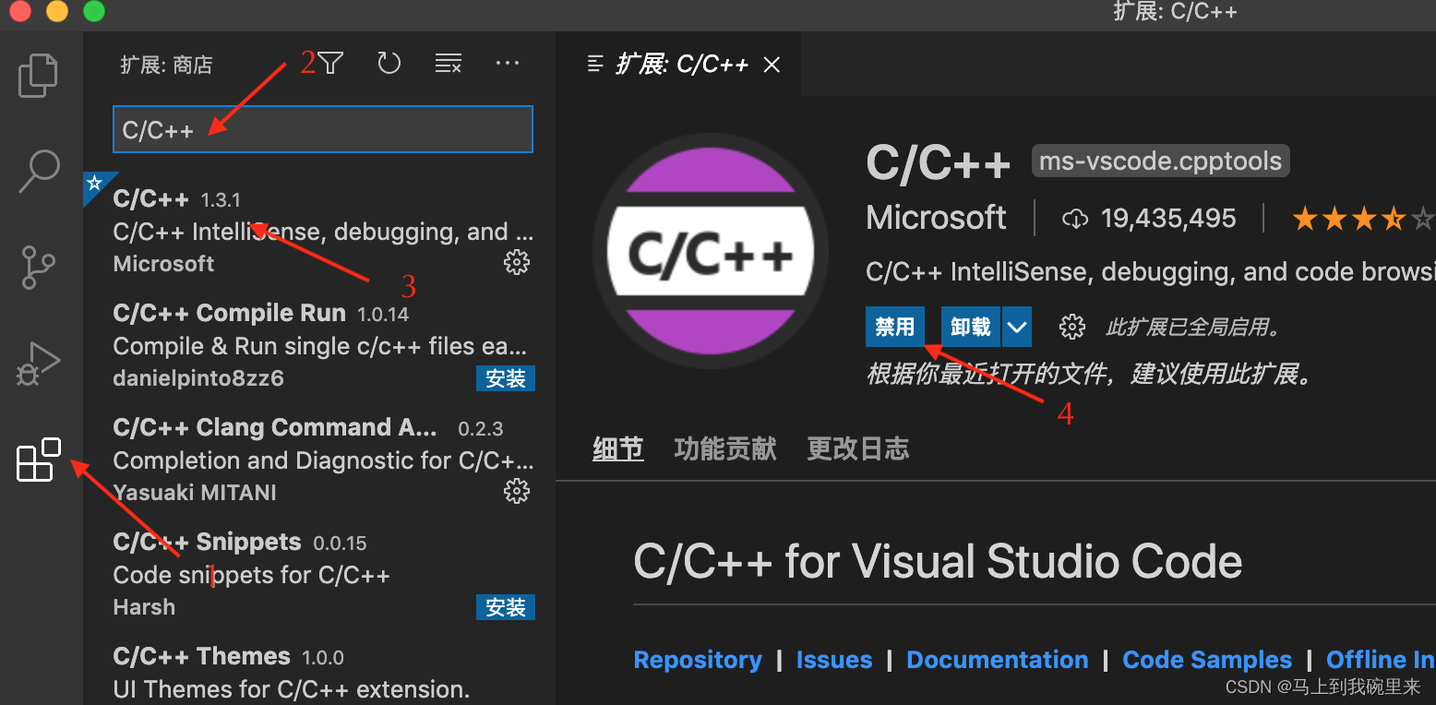Switch to the 功能贡献 tab
This screenshot has height=705, width=1436.
[x=725, y=449]
